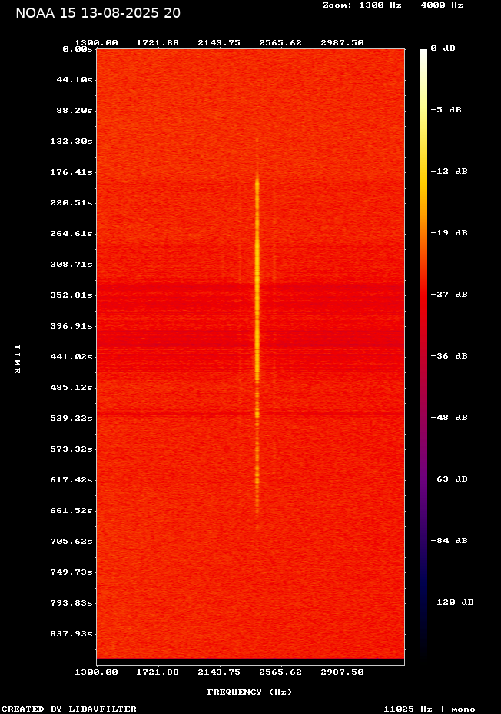Click the 0.00s time axis marker
This screenshot has height=714, width=501.
(x=78, y=48)
